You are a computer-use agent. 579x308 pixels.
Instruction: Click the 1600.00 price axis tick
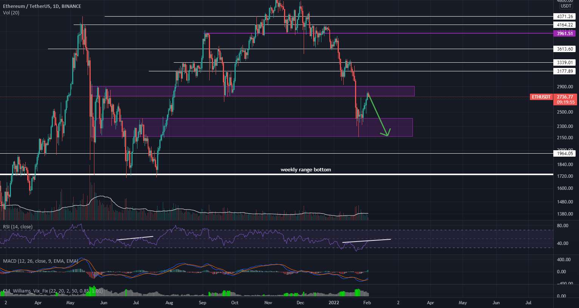(565, 188)
